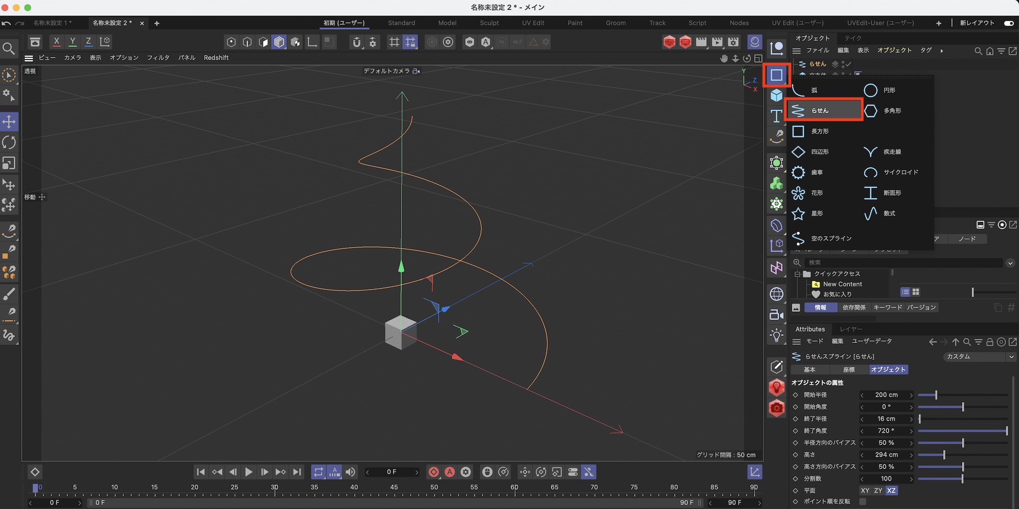The width and height of the screenshot is (1019, 509).
Task: Toggle the 新レイアウト switch
Action: 1008,23
